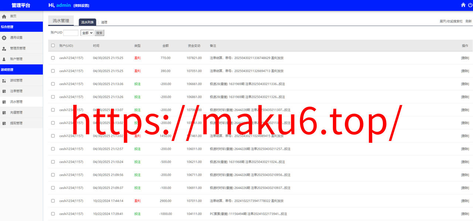Screen dimensions: 473x221
Task: Delete the row timed 21:13:36
Action: click(x=465, y=84)
